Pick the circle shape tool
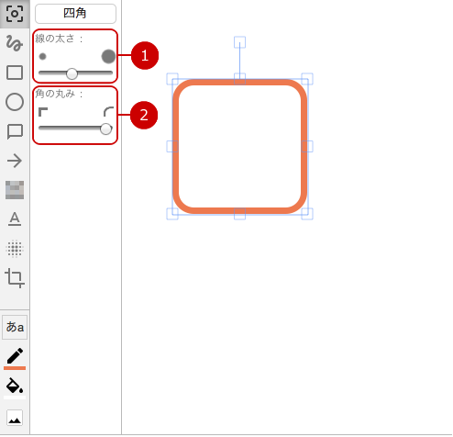 [15, 102]
